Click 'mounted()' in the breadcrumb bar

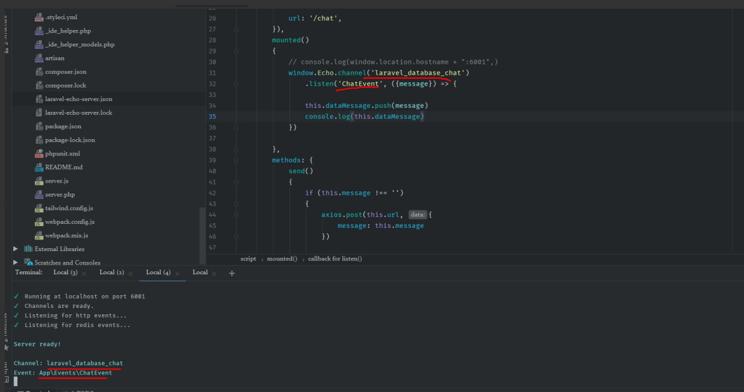click(x=282, y=259)
